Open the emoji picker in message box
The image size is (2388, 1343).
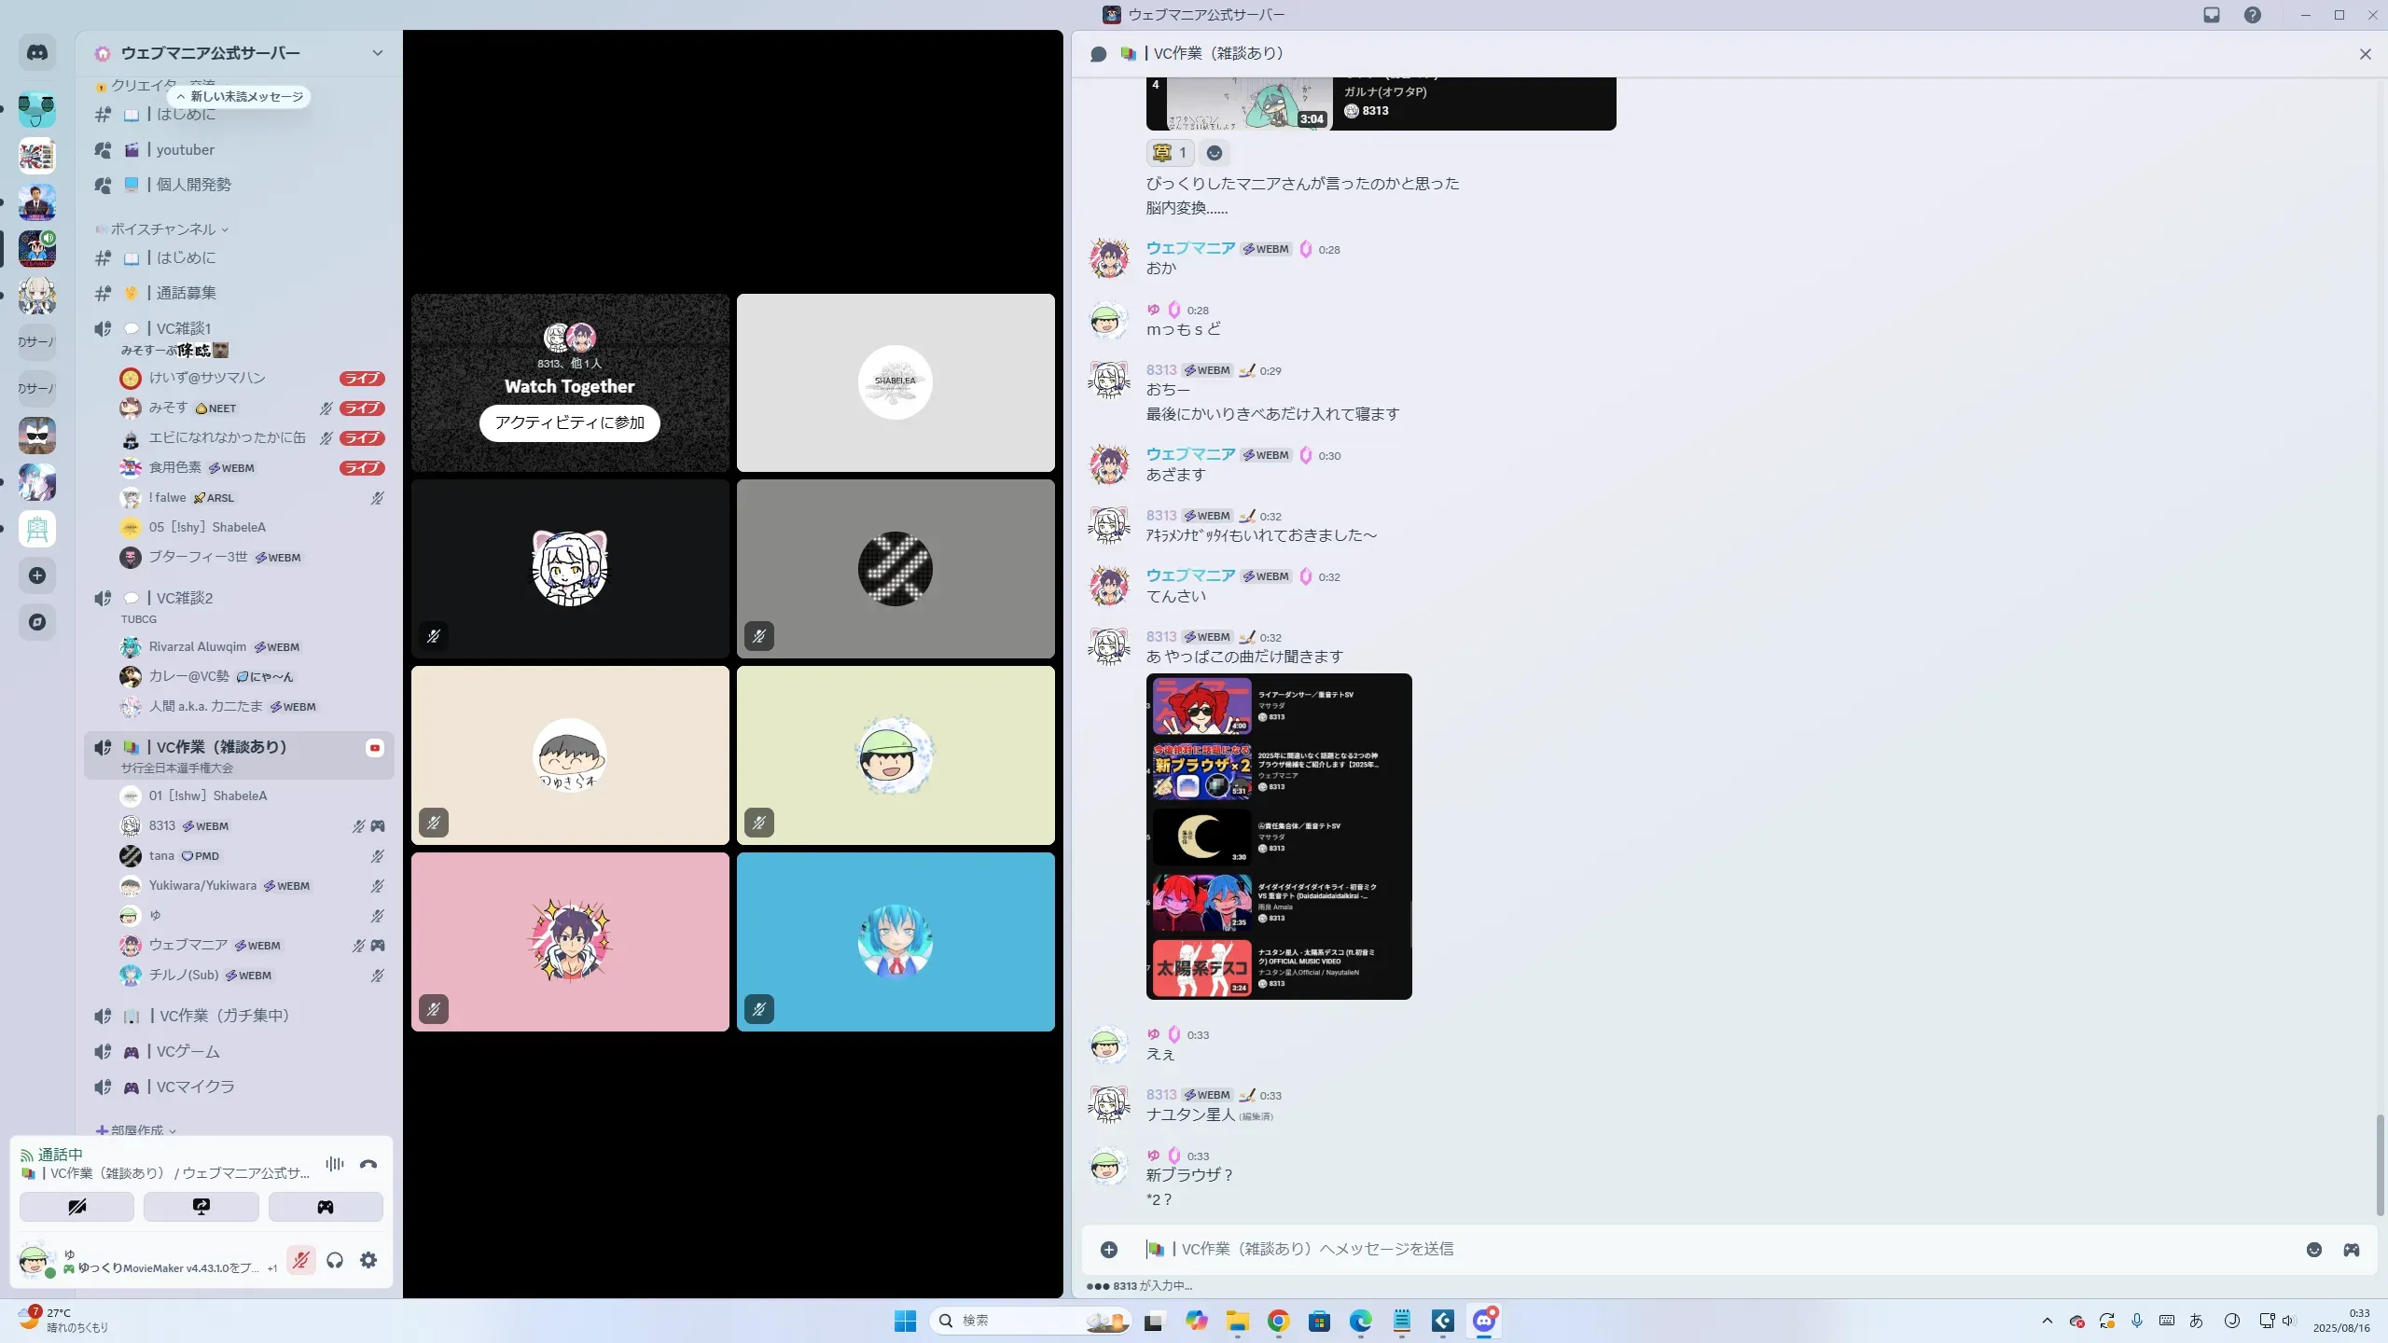(x=2313, y=1250)
